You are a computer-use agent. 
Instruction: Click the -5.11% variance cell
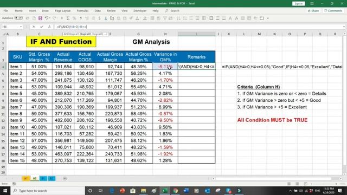pos(165,67)
